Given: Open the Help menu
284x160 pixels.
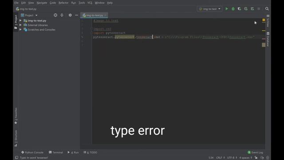Looking at the screenshot, I should tap(110, 3).
